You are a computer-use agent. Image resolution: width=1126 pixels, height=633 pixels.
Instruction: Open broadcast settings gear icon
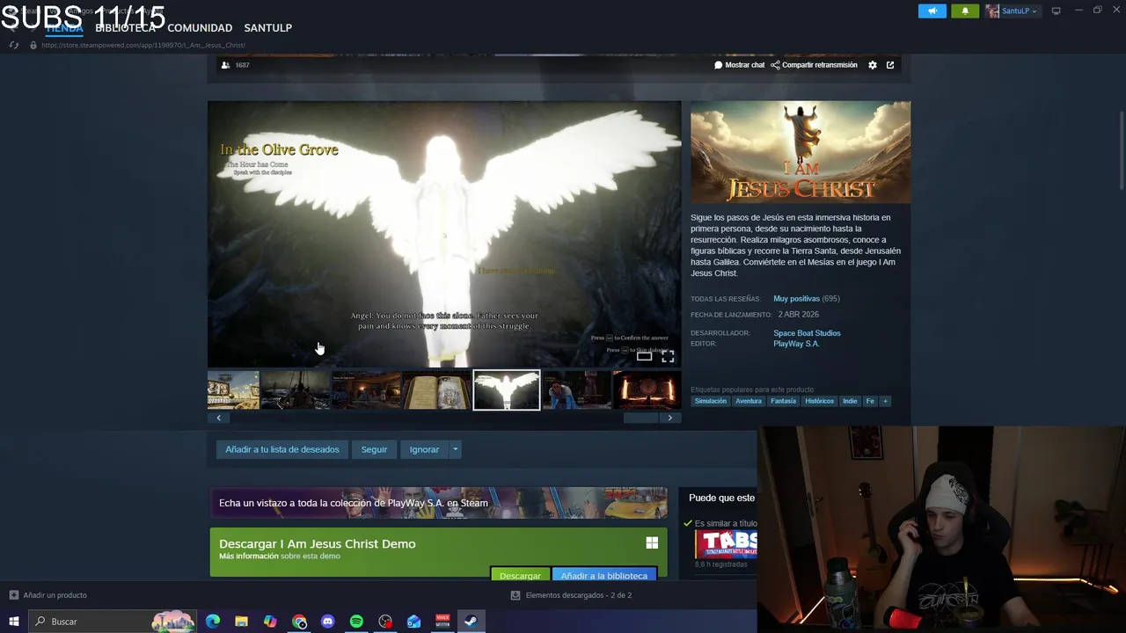tap(873, 65)
